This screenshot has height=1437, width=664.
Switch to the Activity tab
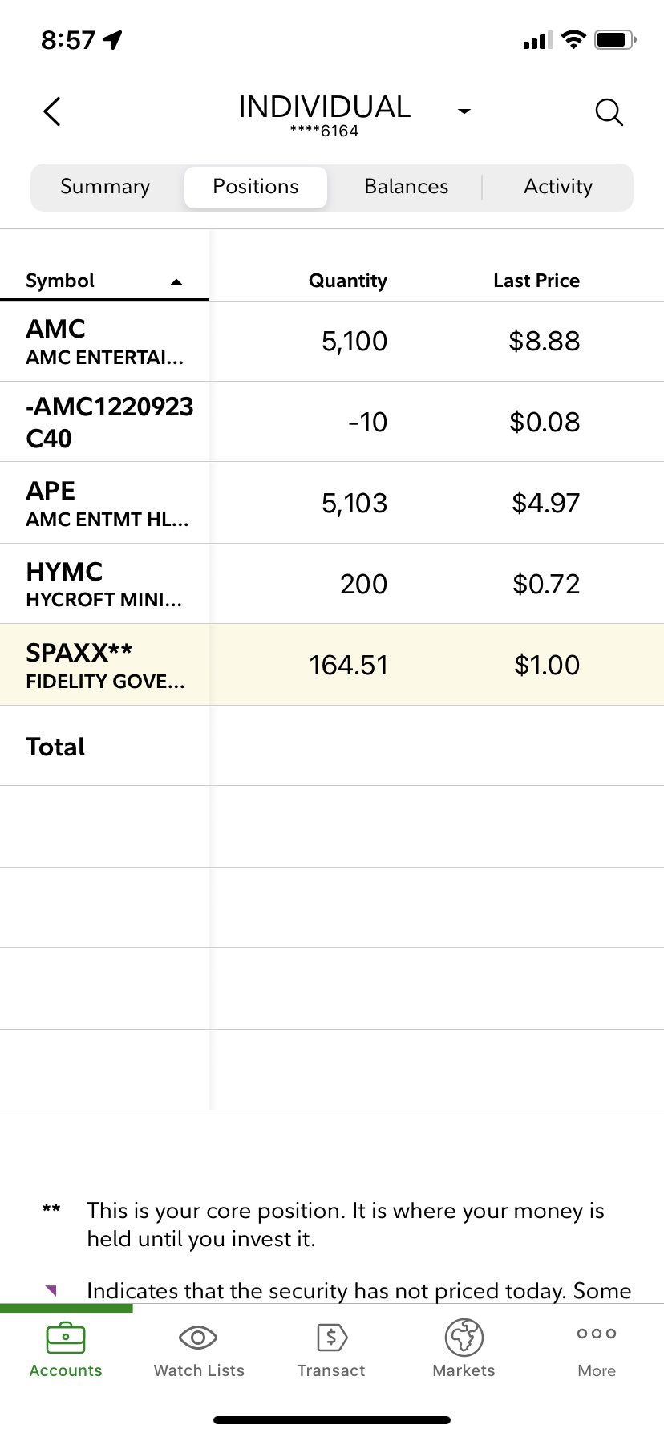point(558,187)
